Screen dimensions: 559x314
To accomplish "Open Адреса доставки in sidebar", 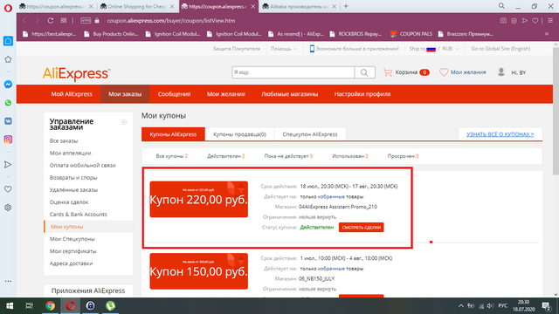I will (71, 263).
